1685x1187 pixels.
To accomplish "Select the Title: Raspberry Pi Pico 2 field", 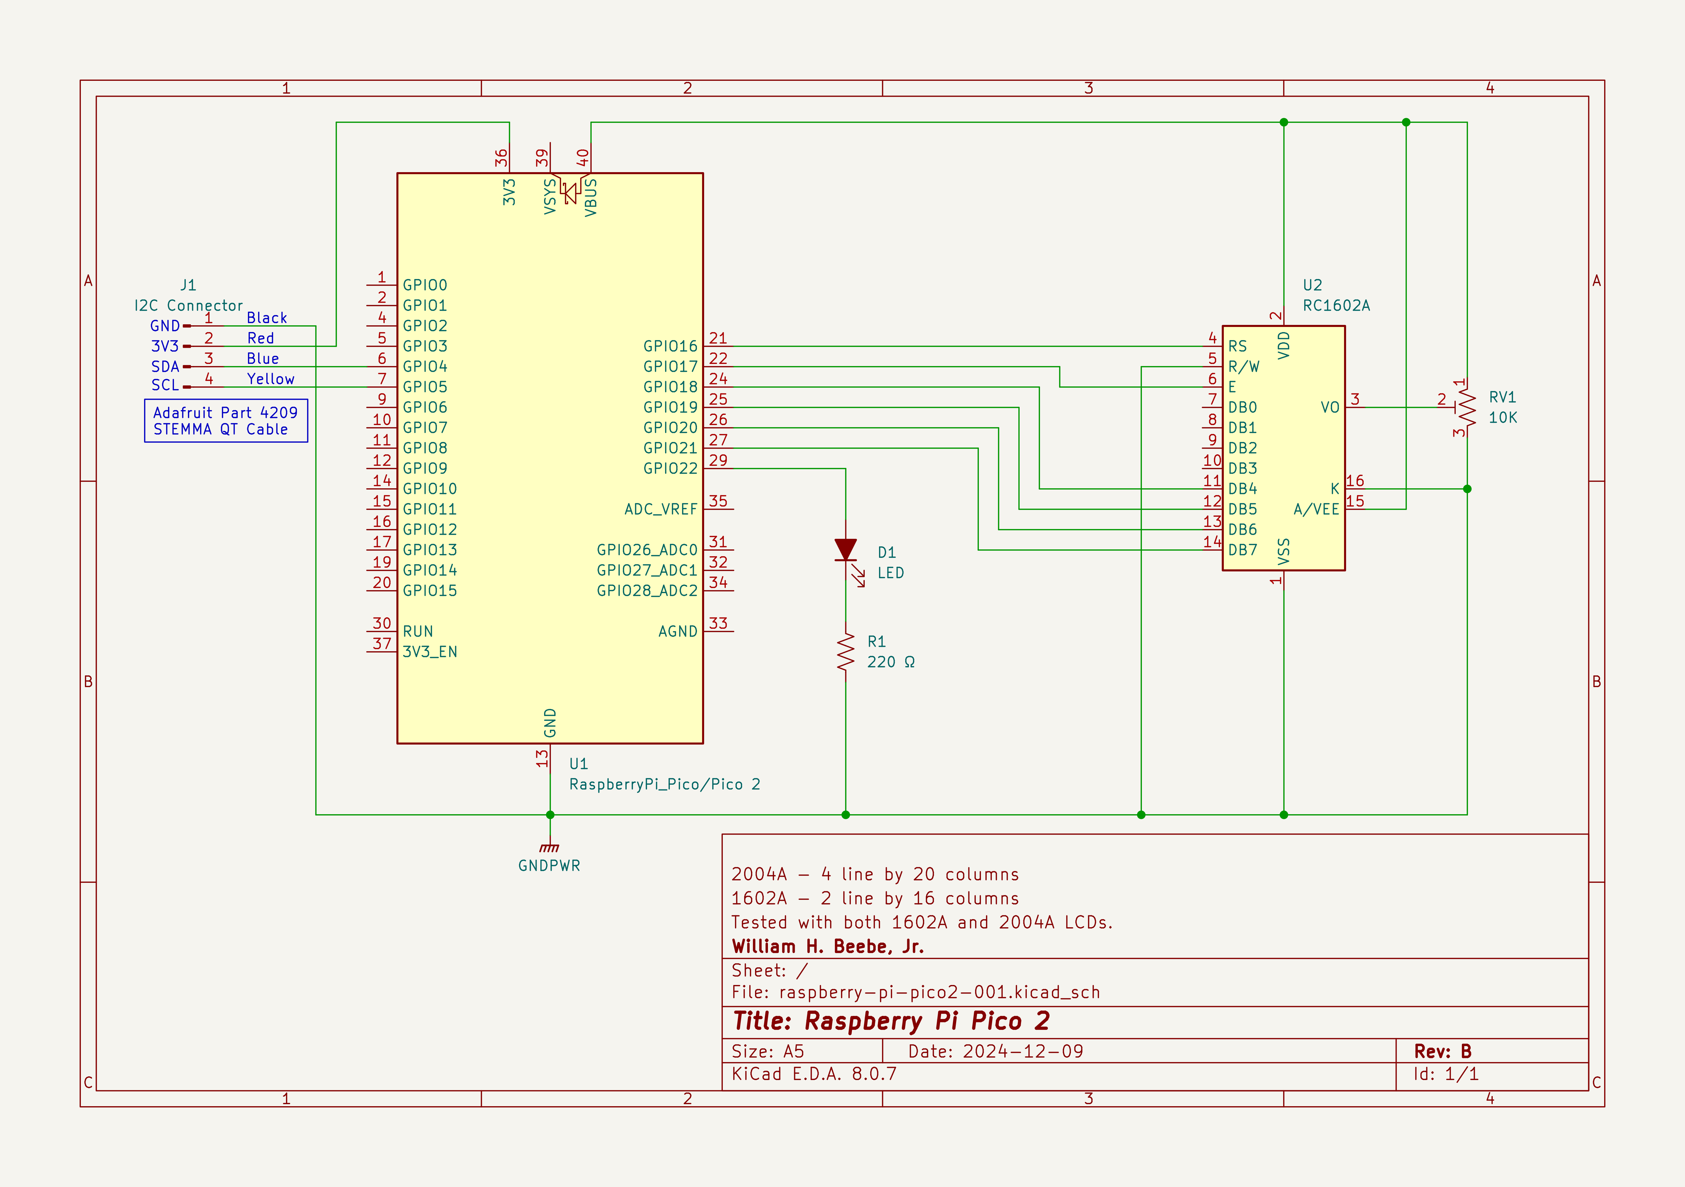I will click(891, 1021).
